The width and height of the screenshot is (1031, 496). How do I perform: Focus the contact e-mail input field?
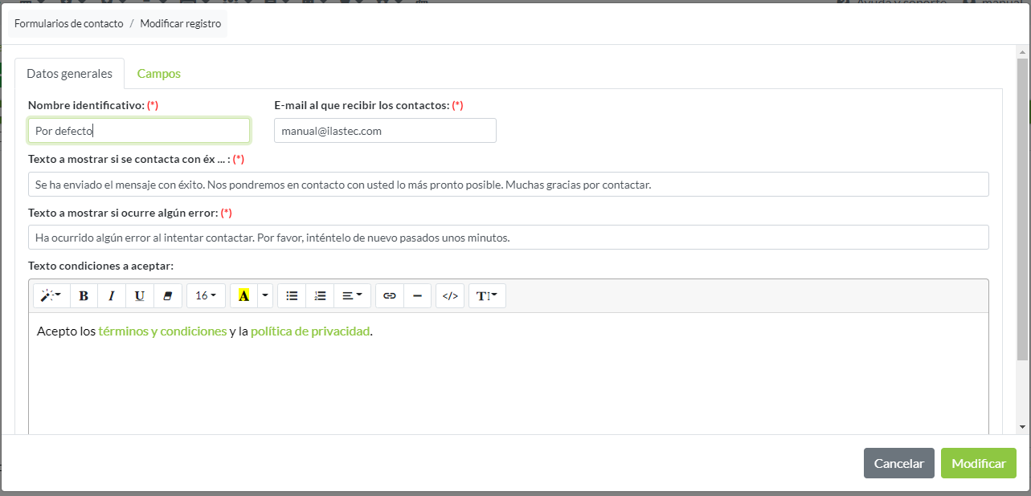click(x=385, y=131)
